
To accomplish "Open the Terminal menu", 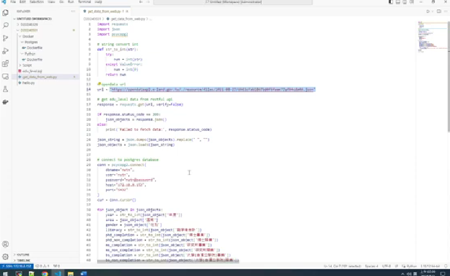I will [84, 2].
